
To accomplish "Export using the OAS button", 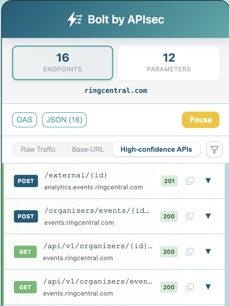I will click(24, 119).
